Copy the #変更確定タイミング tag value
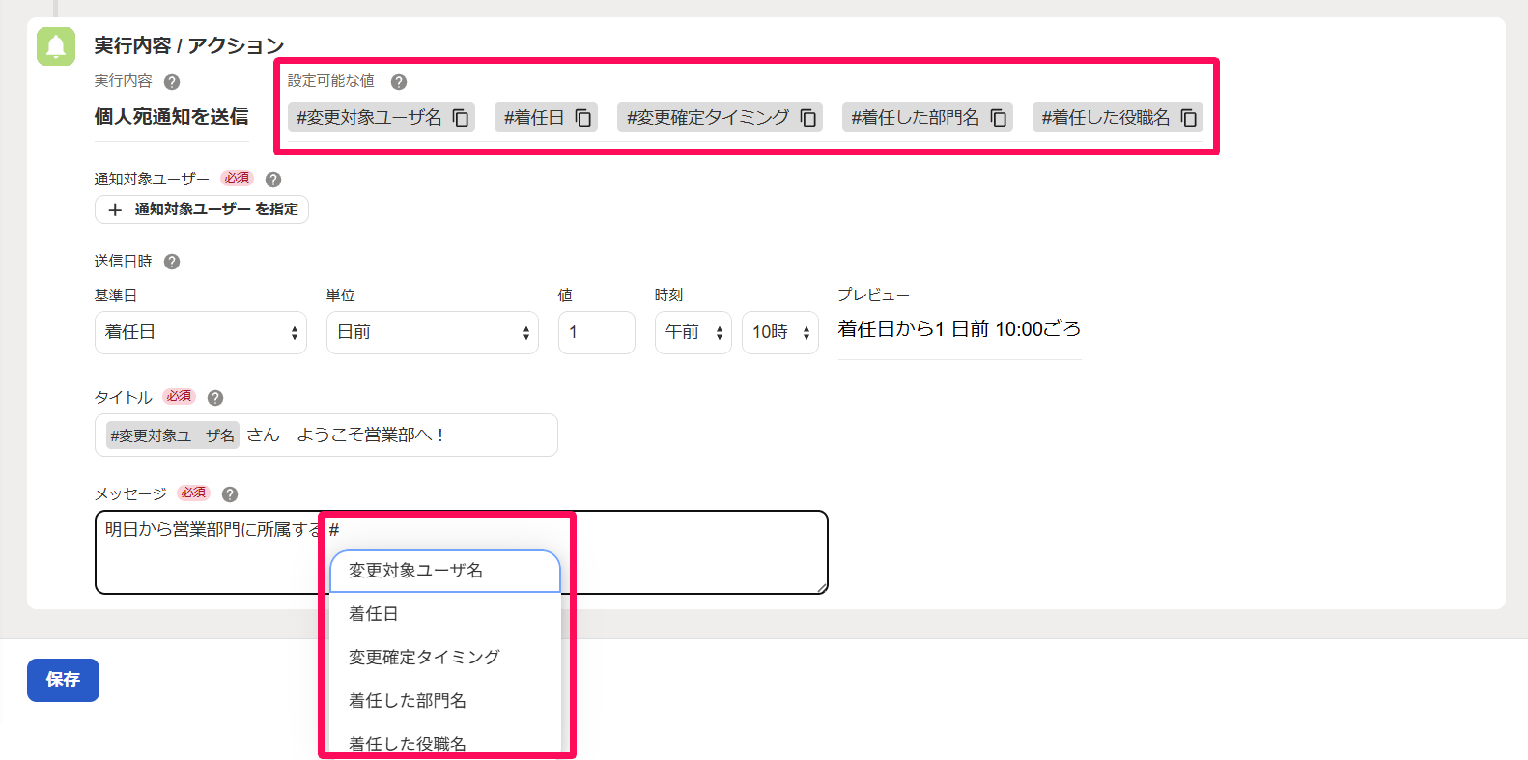Screen dimensions: 1528x760 tap(808, 118)
